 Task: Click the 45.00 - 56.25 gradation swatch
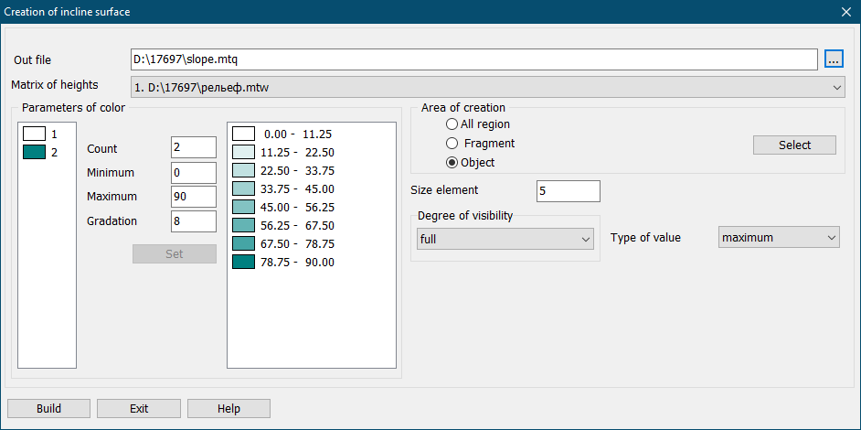[x=244, y=207]
